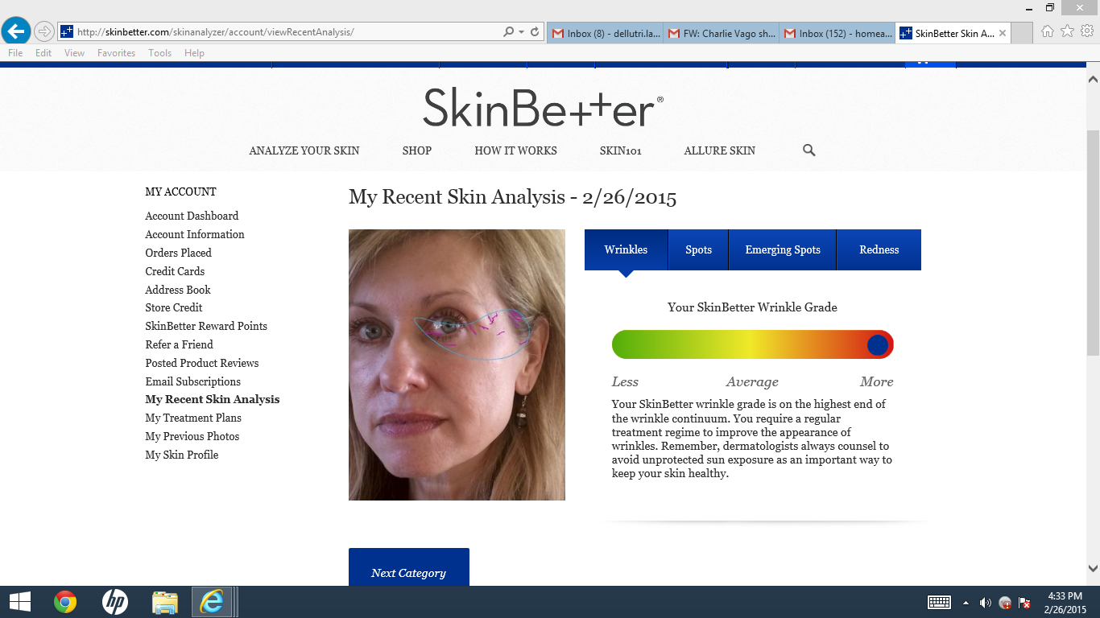This screenshot has width=1100, height=618.
Task: Click the Next Category button
Action: (409, 567)
